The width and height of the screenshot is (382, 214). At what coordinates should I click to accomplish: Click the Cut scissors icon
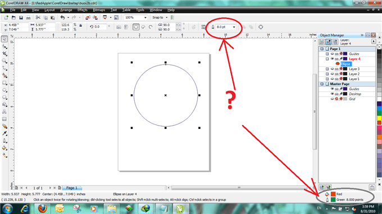point(38,17)
